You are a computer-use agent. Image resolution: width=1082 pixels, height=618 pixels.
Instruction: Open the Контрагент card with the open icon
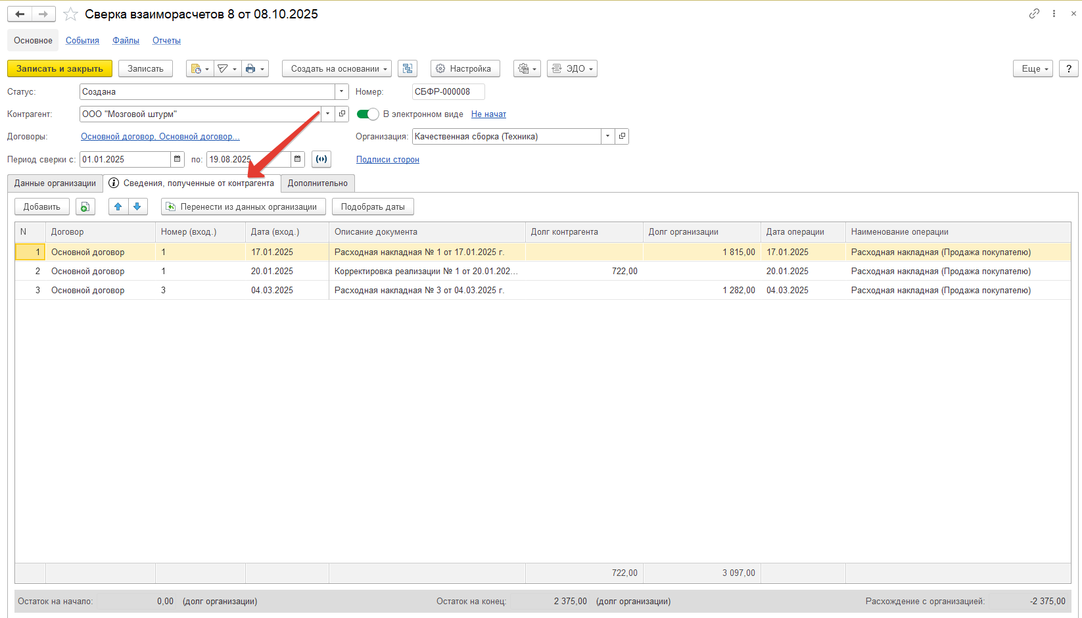tap(342, 114)
